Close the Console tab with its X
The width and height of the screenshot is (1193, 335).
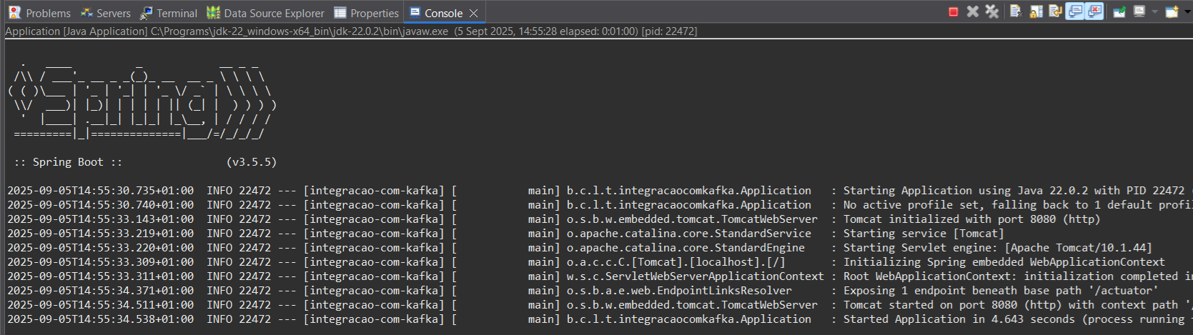[473, 13]
